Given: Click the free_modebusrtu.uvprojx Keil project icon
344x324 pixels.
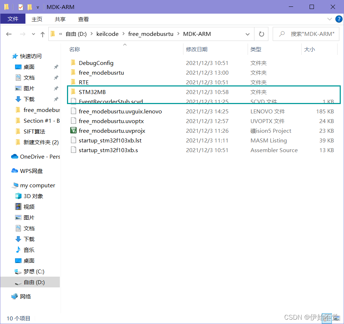Looking at the screenshot, I should [73, 131].
